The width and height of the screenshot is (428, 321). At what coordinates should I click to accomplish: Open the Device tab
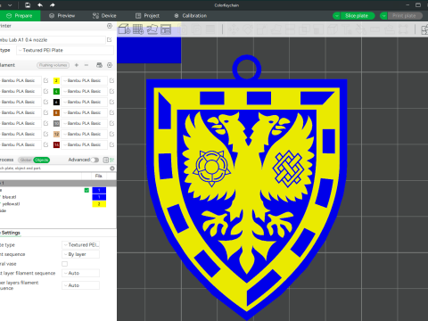click(x=104, y=16)
